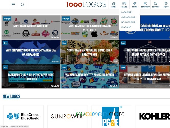The image size is (170, 128).
Task: Click the 2025/03/10 date on Kids article
Action: [55, 37]
